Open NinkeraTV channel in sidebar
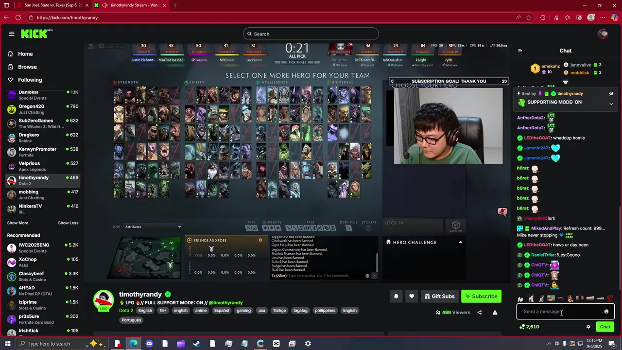Image resolution: width=622 pixels, height=350 pixels. click(x=42, y=209)
